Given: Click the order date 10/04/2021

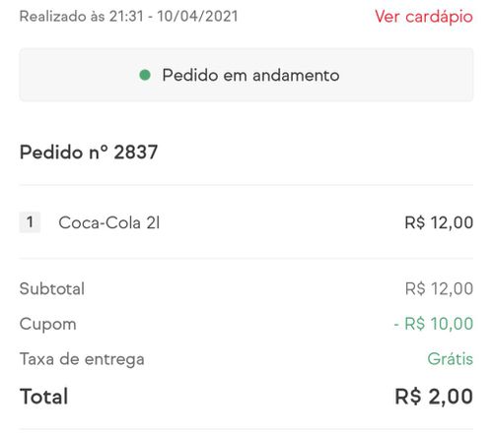Looking at the screenshot, I should 197,17.
